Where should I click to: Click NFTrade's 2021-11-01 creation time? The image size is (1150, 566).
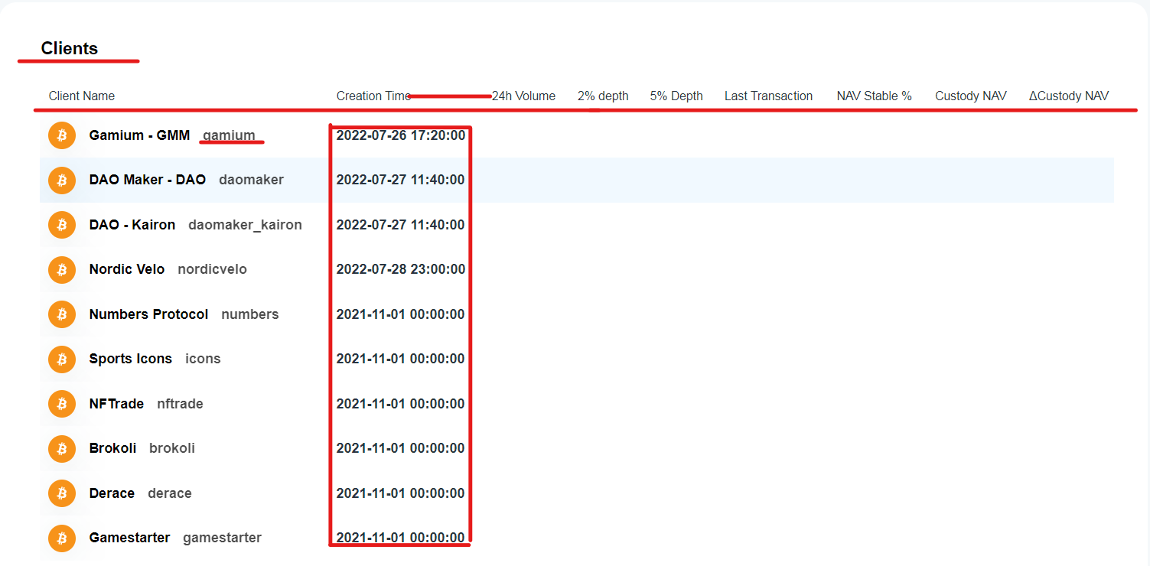point(401,404)
